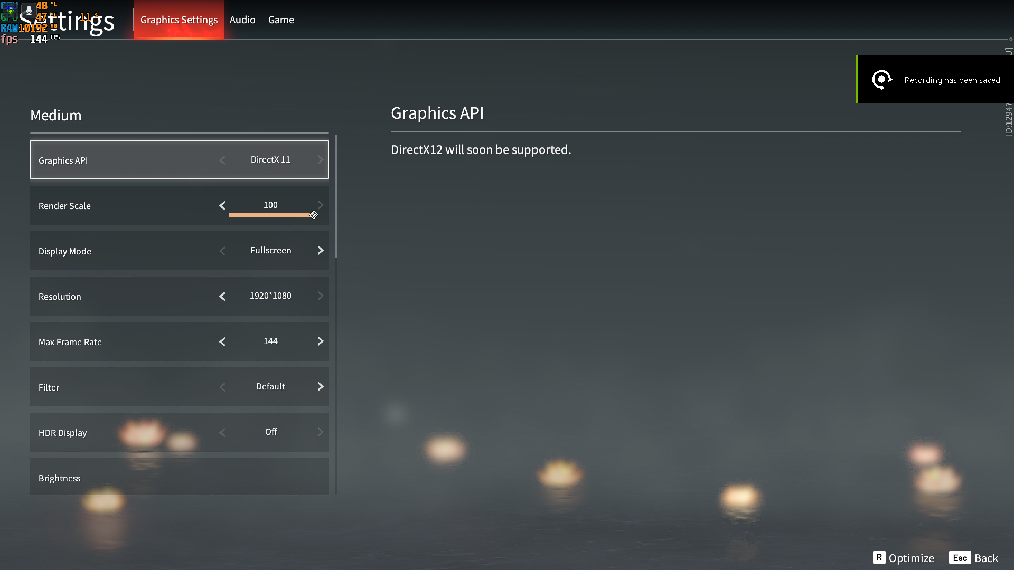Image resolution: width=1014 pixels, height=570 pixels.
Task: Open the Filter Default value selector
Action: pos(270,387)
